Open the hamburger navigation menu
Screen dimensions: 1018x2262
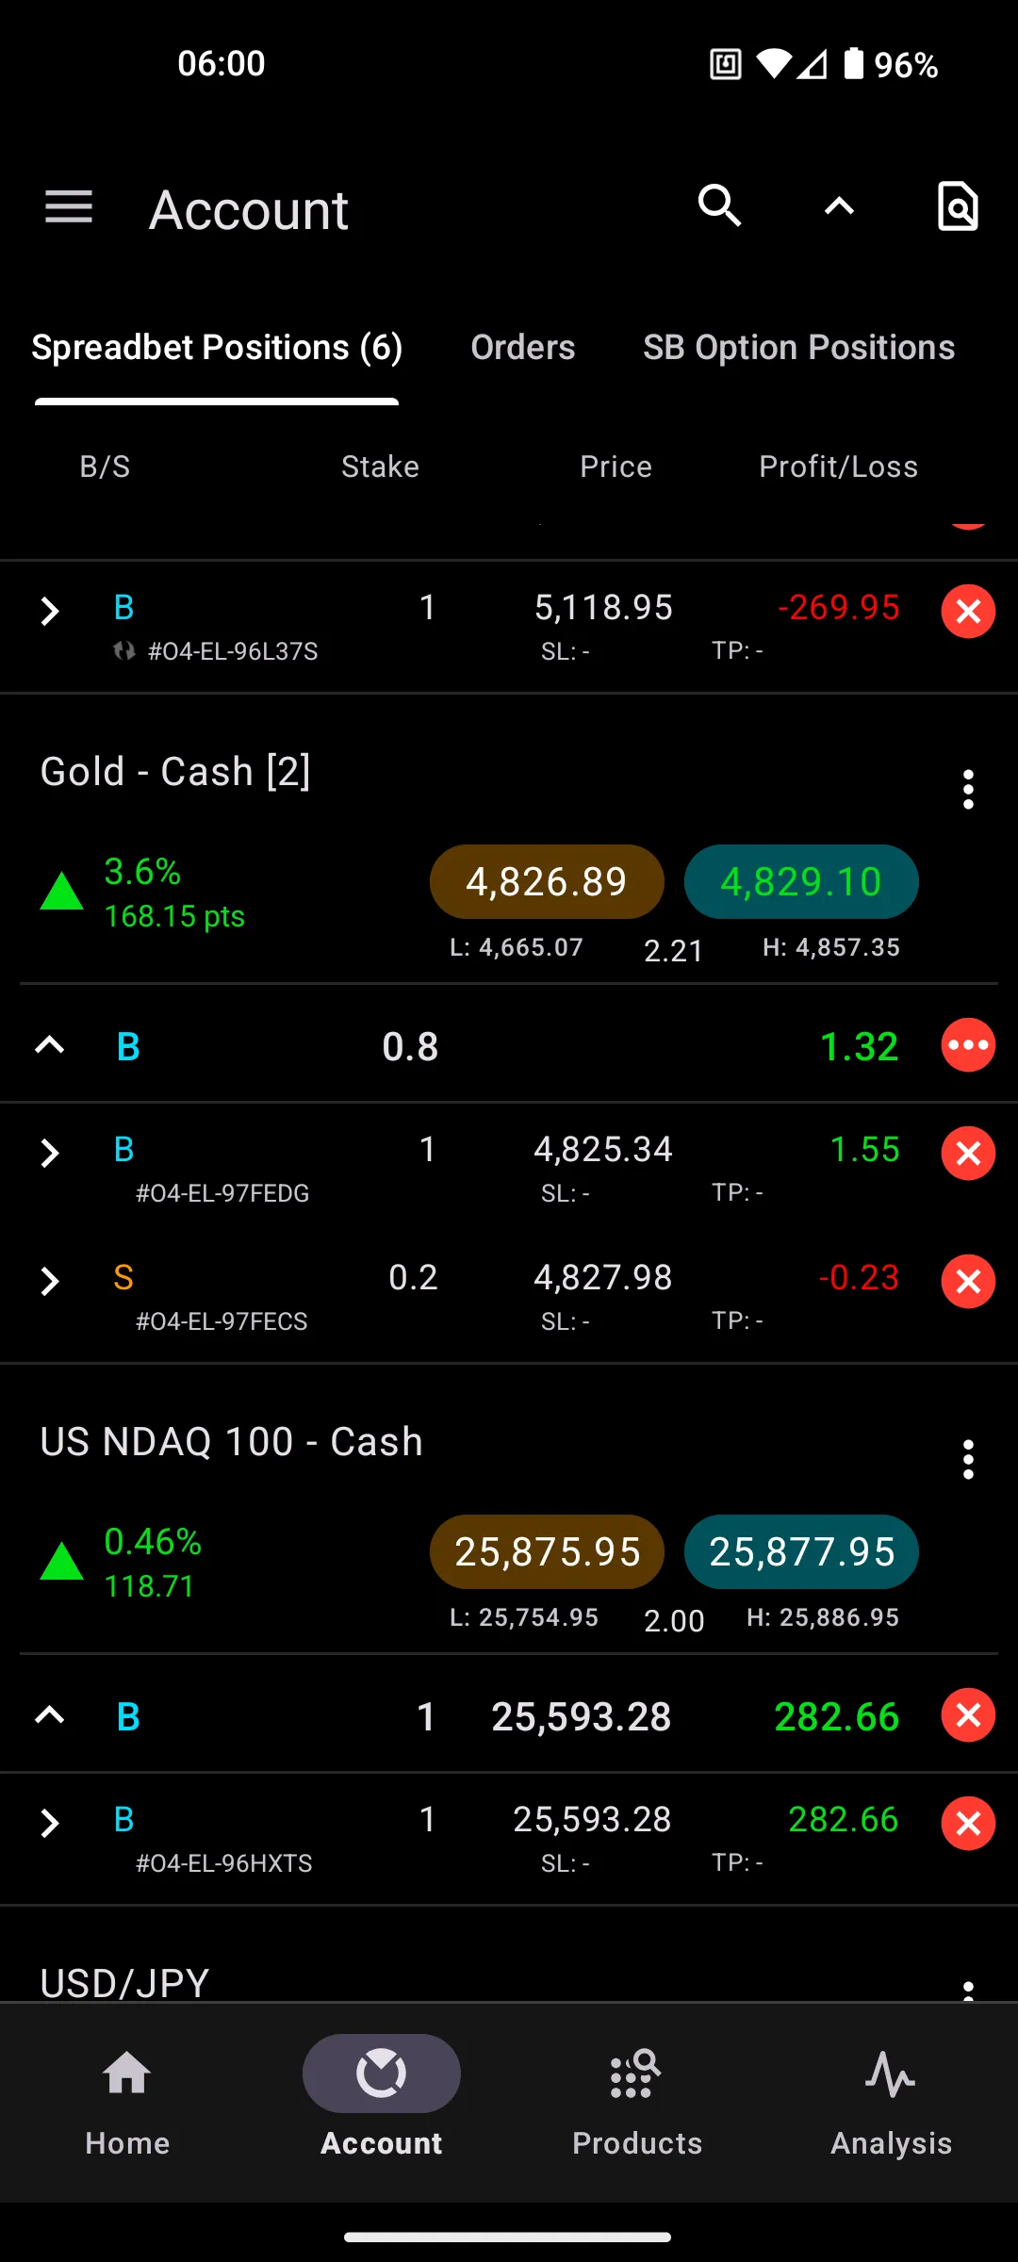point(69,207)
